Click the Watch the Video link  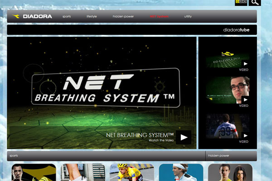click(161, 140)
